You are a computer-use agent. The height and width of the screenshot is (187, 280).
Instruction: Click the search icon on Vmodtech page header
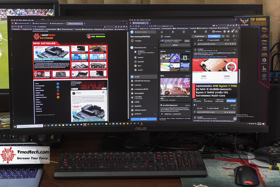(x=223, y=36)
